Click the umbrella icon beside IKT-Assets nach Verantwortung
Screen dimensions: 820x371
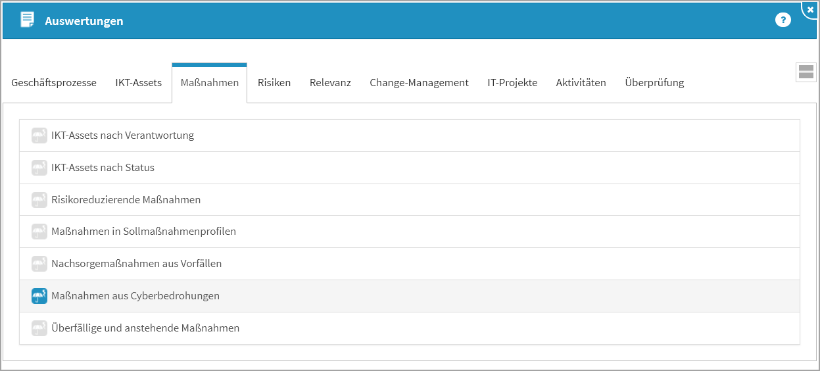[x=39, y=136]
